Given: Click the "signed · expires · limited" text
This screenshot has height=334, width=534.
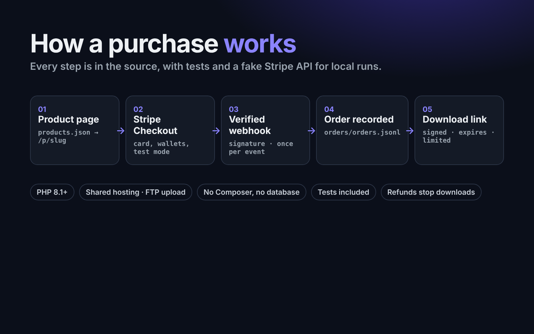Looking at the screenshot, I should pos(459,136).
